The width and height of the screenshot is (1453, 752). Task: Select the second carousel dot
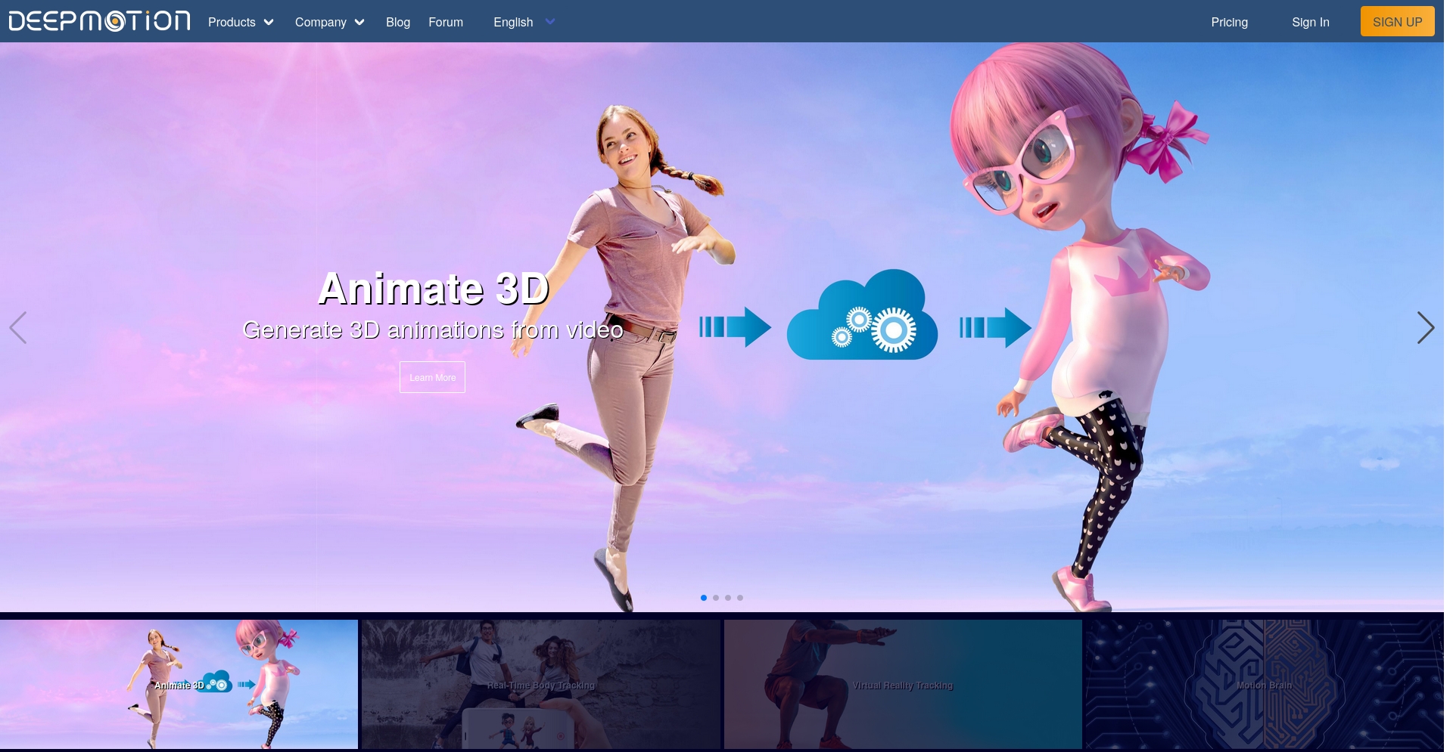[x=716, y=598]
